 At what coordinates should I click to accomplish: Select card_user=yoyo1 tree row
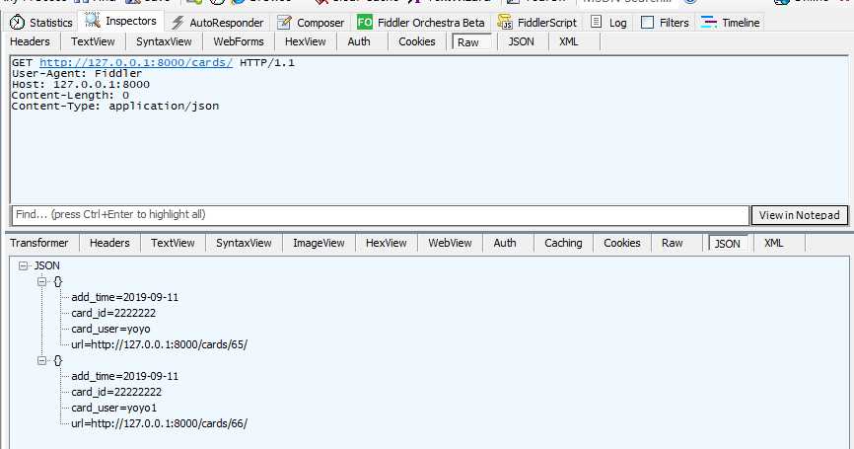click(113, 409)
